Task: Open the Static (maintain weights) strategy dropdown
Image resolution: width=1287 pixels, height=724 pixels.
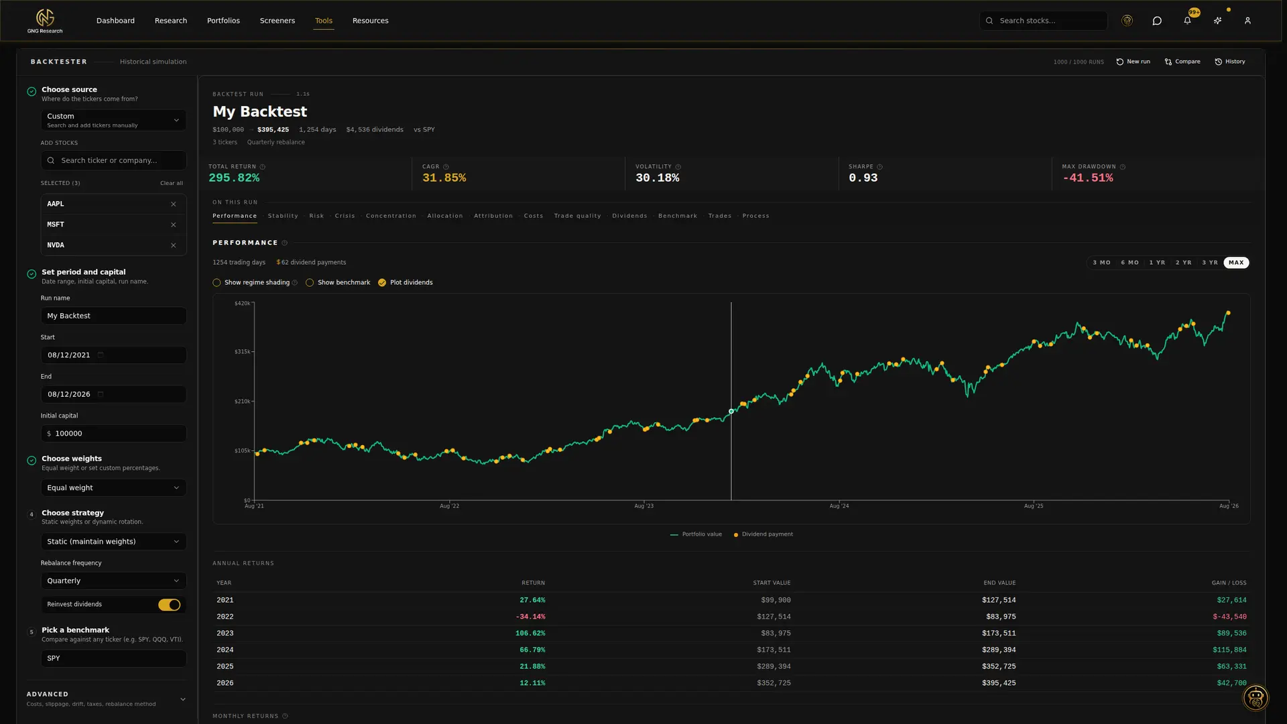Action: tap(113, 542)
